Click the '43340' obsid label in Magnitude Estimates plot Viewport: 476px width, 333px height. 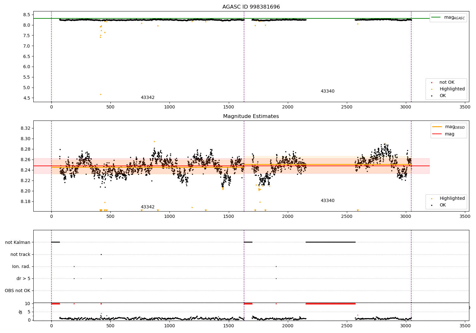coord(327,201)
